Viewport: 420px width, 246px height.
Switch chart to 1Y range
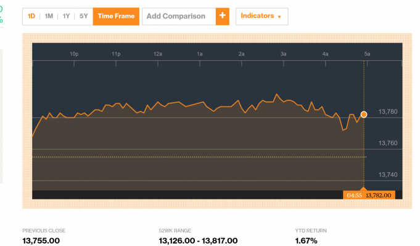coord(66,16)
